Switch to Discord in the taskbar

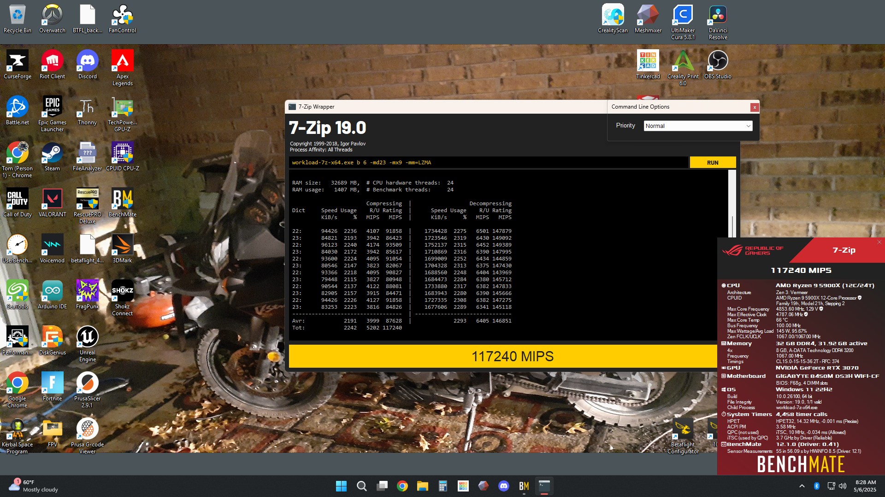point(504,486)
